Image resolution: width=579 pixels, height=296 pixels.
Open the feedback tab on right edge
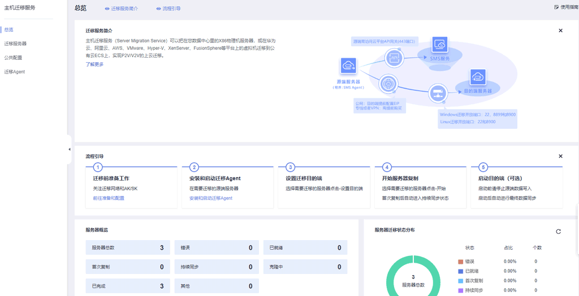pos(577,229)
